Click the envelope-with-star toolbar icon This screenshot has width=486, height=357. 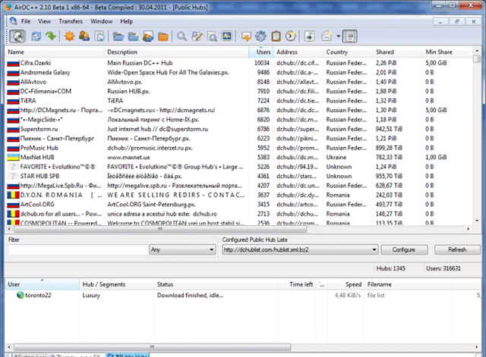coord(327,36)
